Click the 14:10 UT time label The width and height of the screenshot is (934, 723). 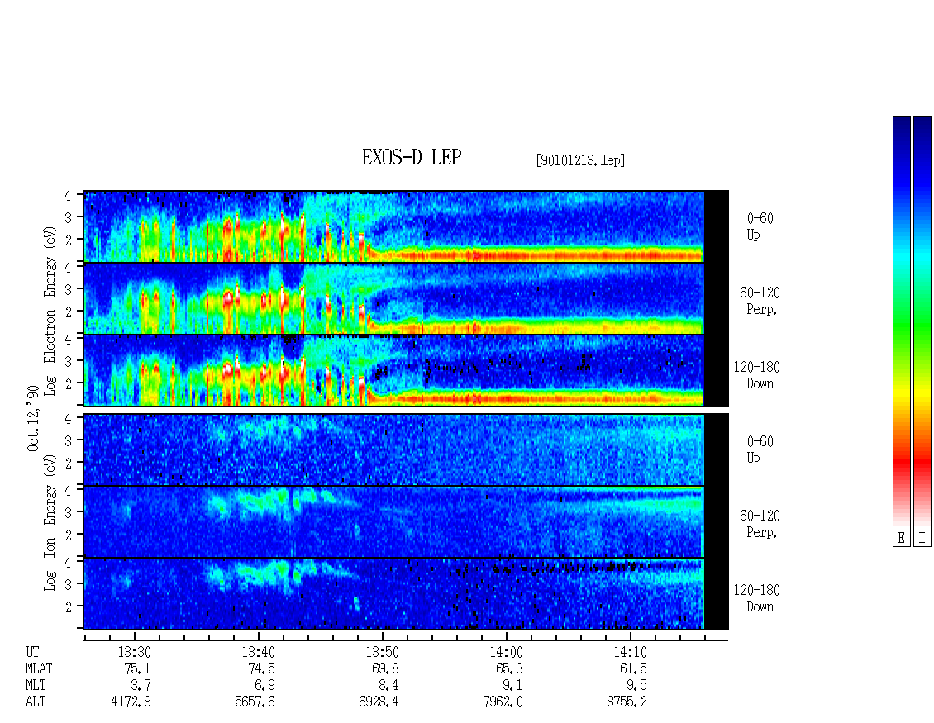click(630, 652)
